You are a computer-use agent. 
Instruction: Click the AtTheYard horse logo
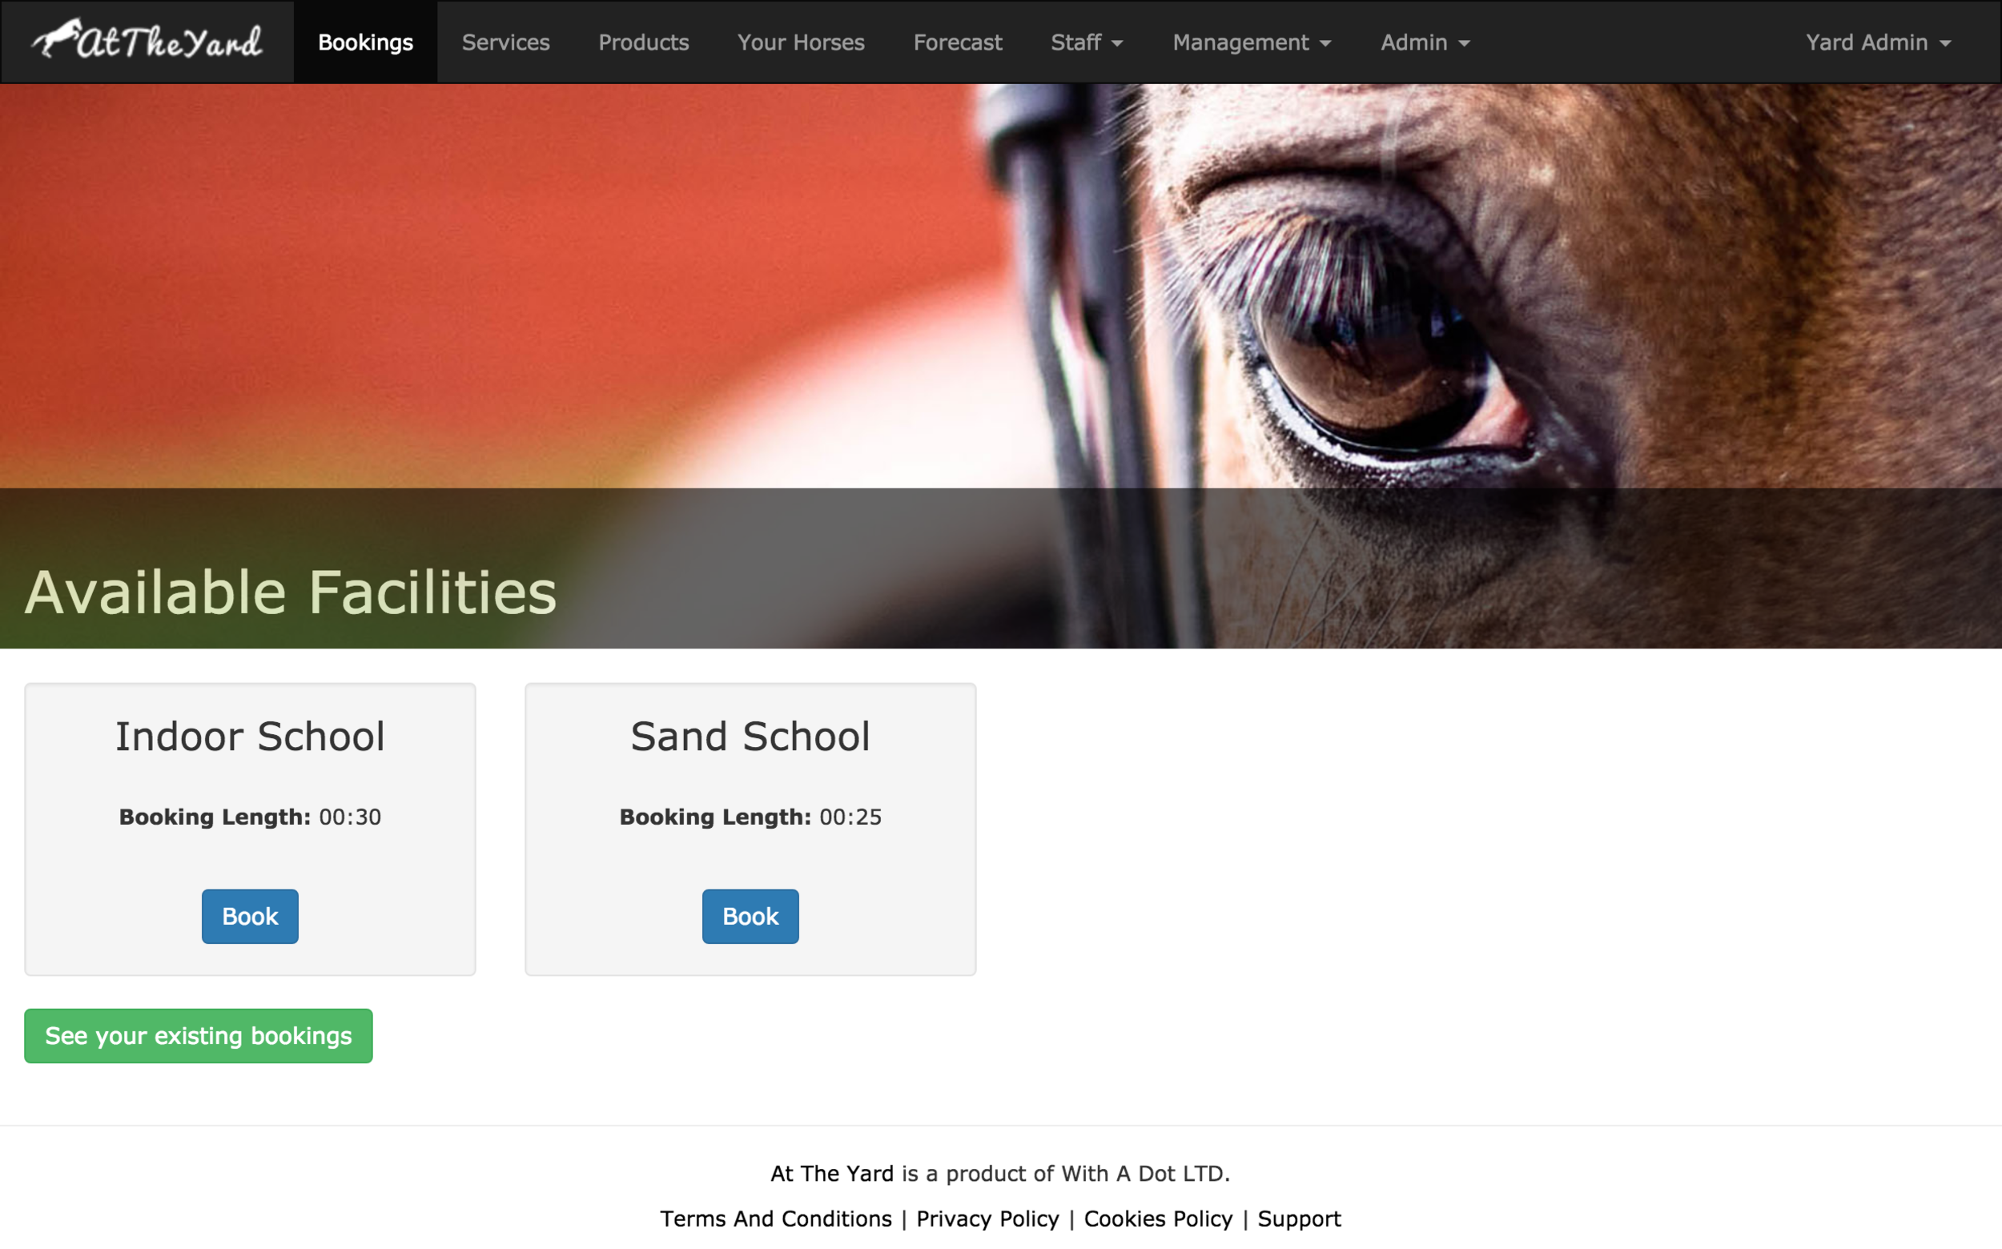coord(147,41)
